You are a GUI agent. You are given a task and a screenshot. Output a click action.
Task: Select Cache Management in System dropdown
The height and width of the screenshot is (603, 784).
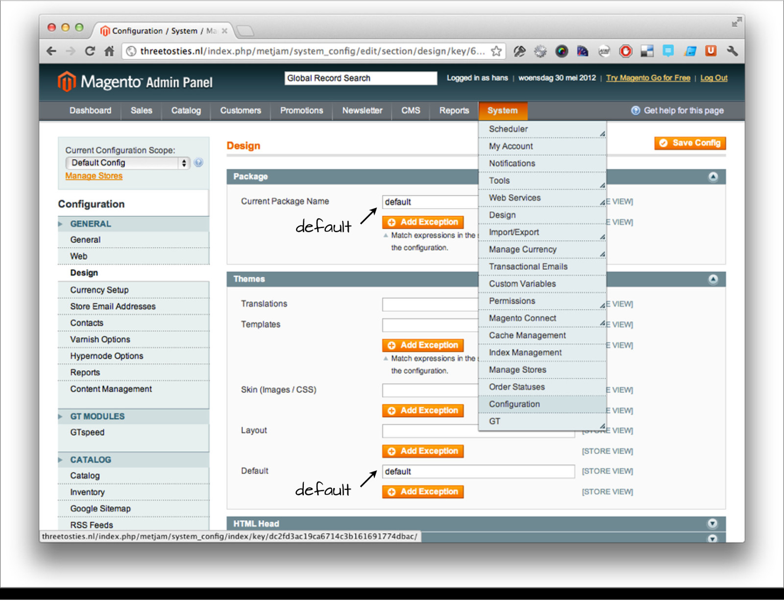click(542, 335)
